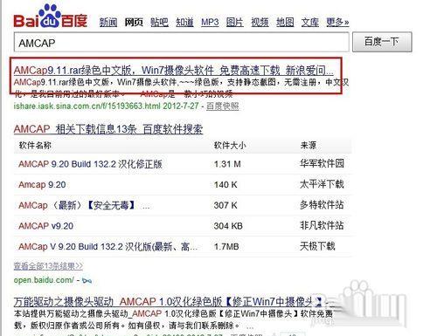437x336 pixels.
Task: Click the glasses icon beside open.baidu.com
Action: [87, 281]
